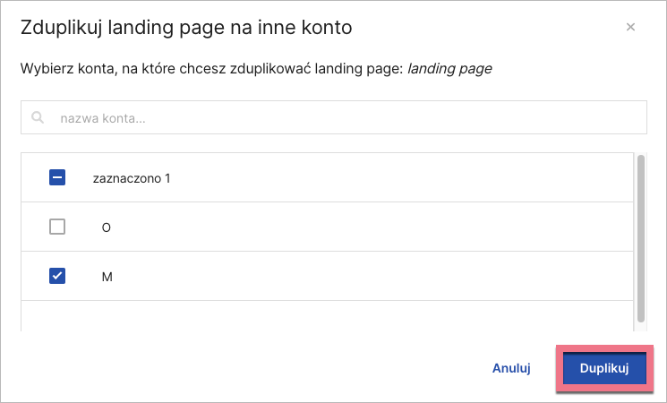Click the account name M label
This screenshot has height=403, width=667.
pyautogui.click(x=107, y=277)
